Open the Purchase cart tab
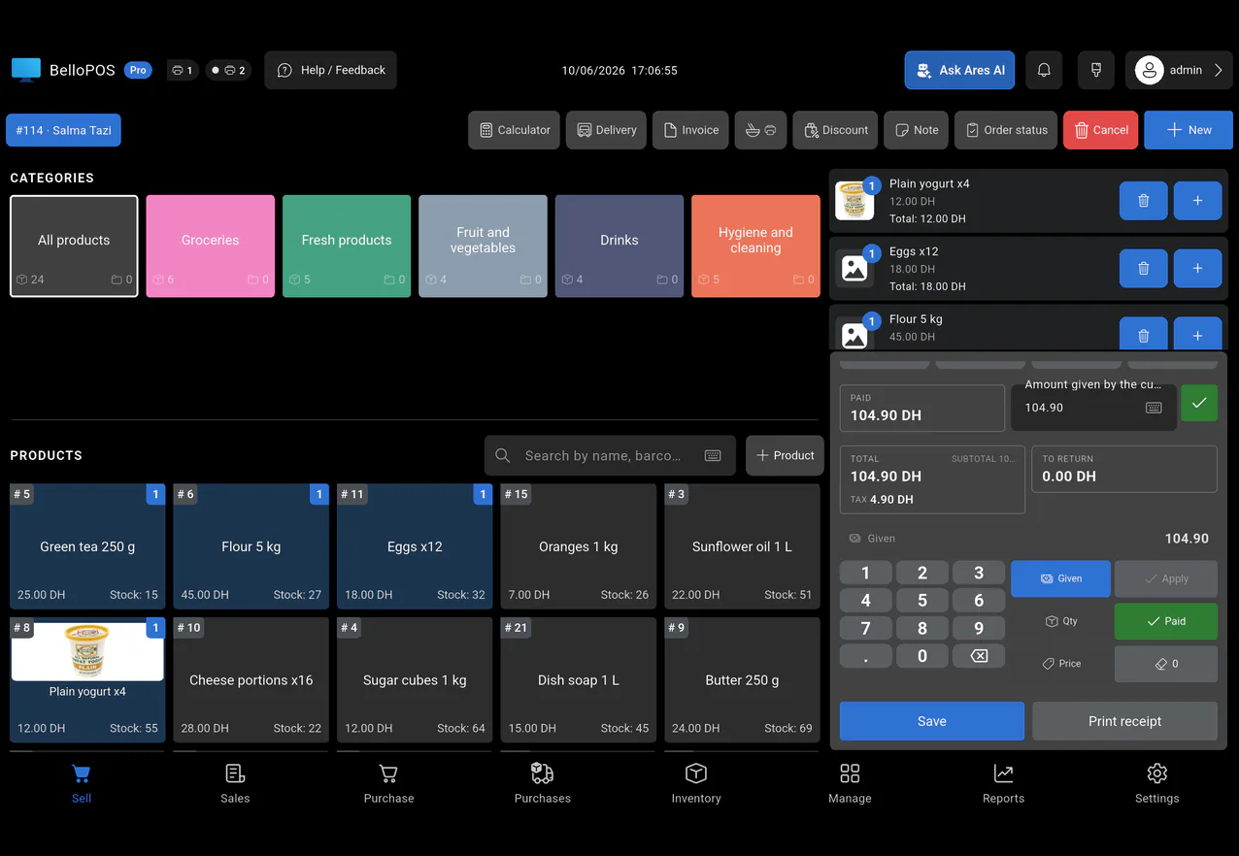 click(388, 783)
